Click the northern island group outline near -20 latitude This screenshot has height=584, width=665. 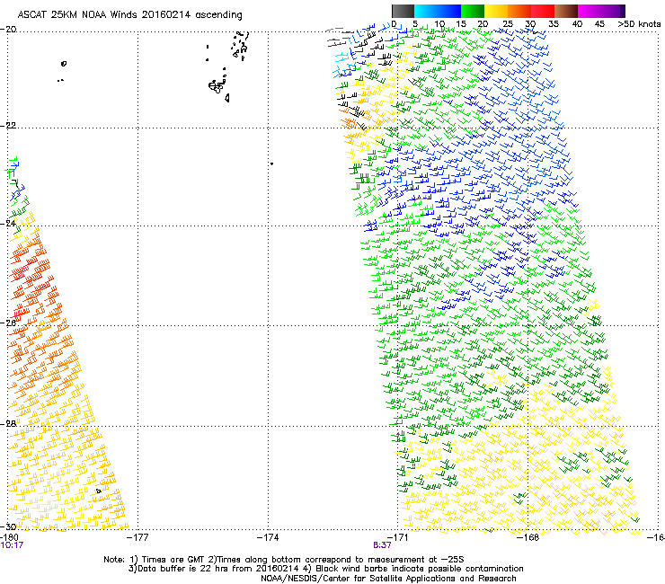click(240, 45)
